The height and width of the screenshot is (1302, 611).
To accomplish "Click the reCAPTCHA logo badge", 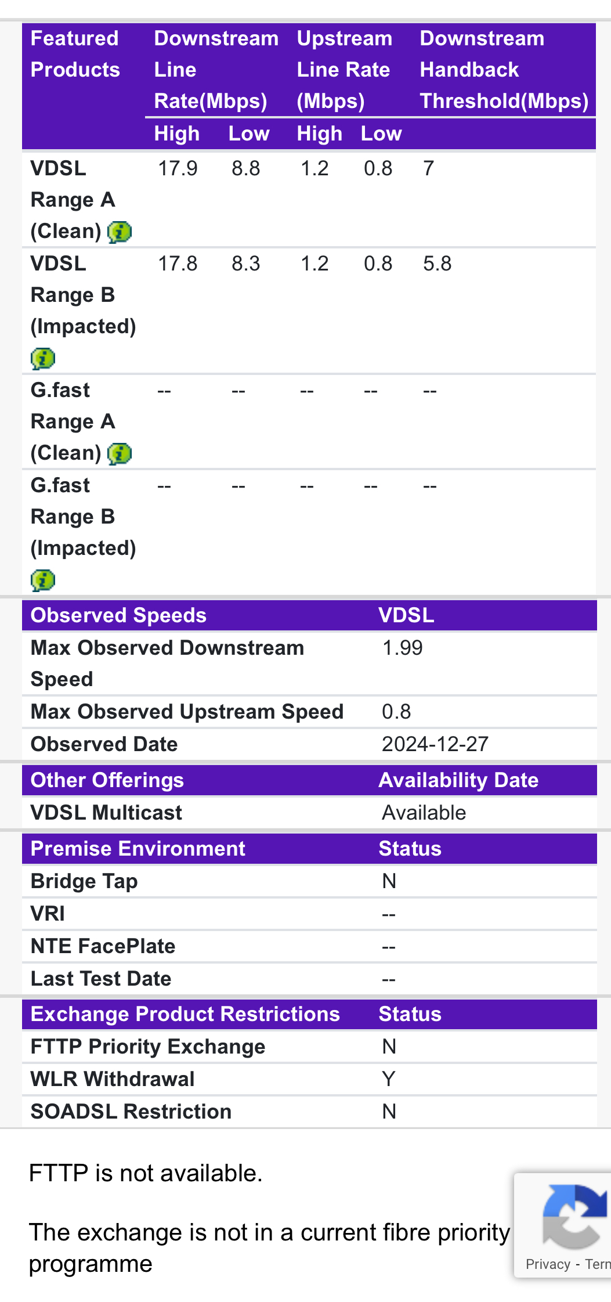I will pos(574,1216).
